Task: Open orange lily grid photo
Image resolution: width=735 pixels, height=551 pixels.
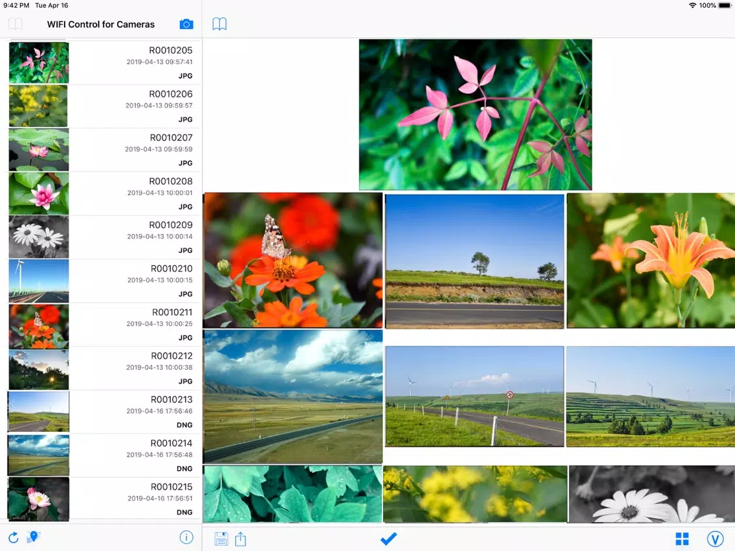Action: 651,261
